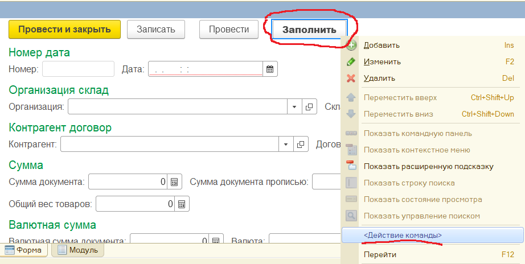The height and width of the screenshot is (264, 525).
Task: Click the green plus Добавить icon
Action: pyautogui.click(x=351, y=45)
